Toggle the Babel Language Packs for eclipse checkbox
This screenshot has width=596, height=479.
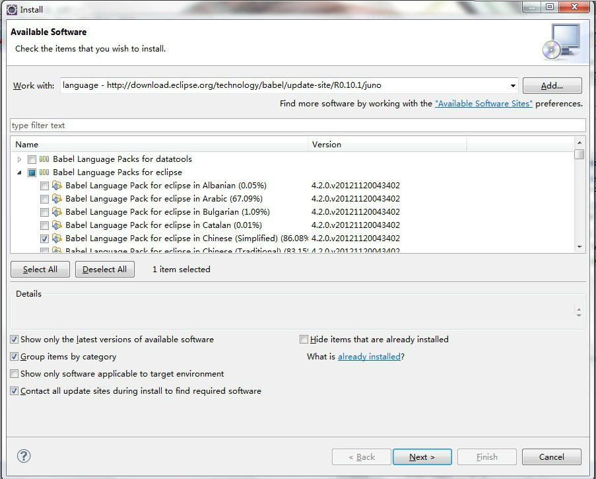pos(32,172)
